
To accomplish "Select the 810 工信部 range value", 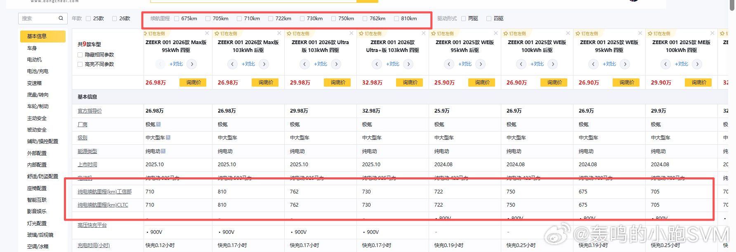I will pos(222,192).
